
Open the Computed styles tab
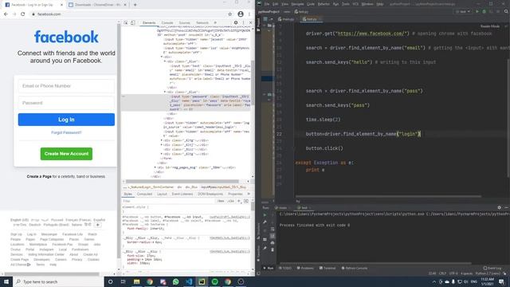tap(144, 194)
